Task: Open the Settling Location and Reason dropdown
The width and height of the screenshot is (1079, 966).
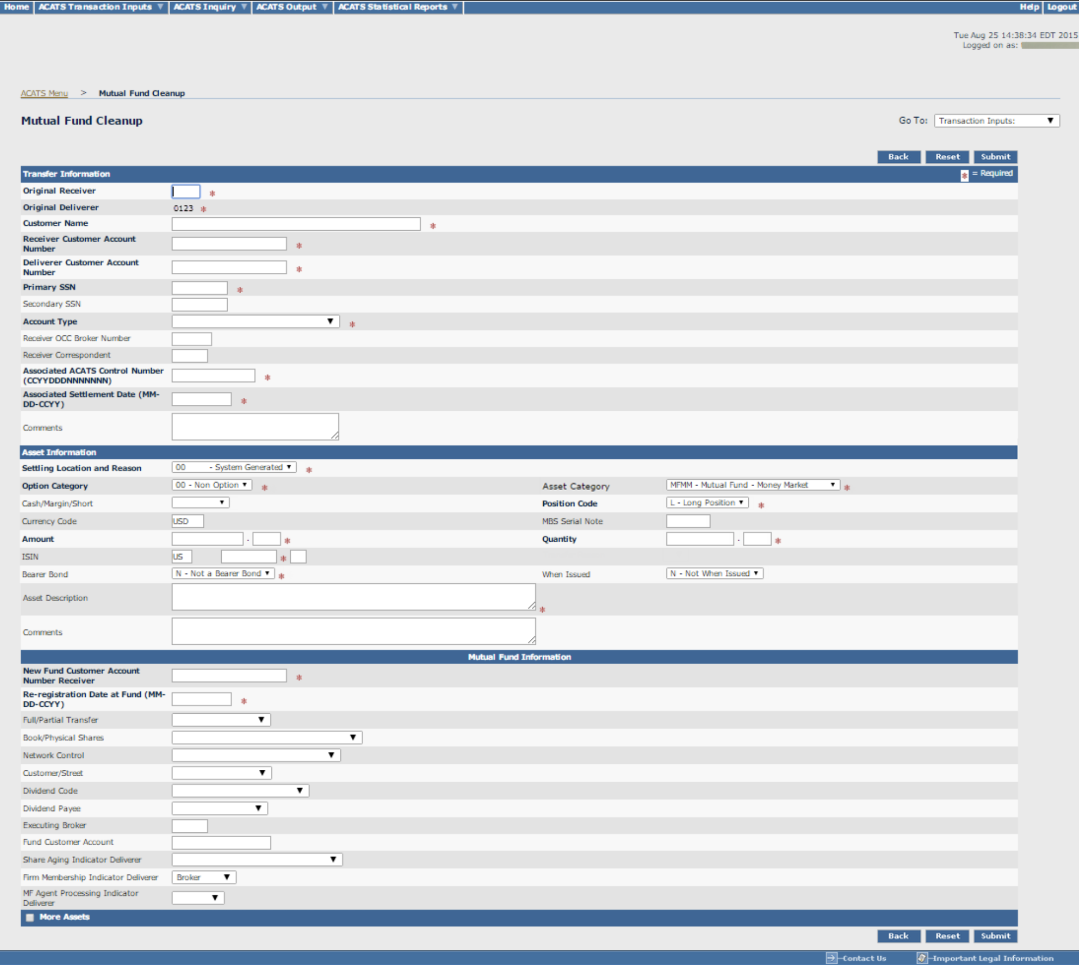Action: point(234,467)
